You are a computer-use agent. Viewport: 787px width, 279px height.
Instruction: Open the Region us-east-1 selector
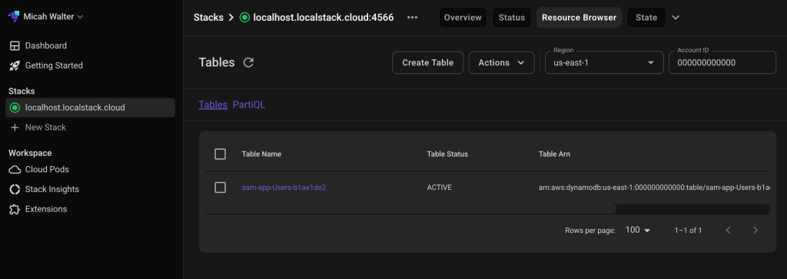[604, 63]
